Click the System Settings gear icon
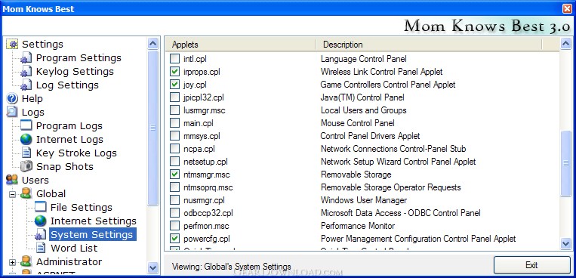The height and width of the screenshot is (278, 576). tap(41, 235)
